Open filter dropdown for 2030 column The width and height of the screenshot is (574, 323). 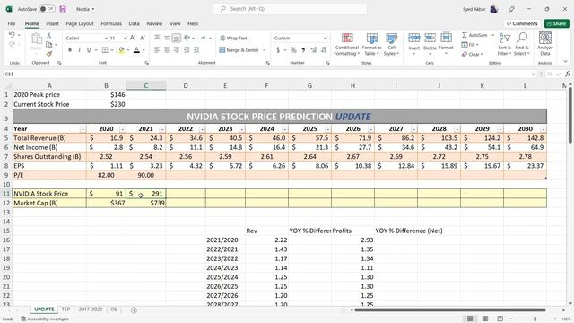click(x=543, y=129)
